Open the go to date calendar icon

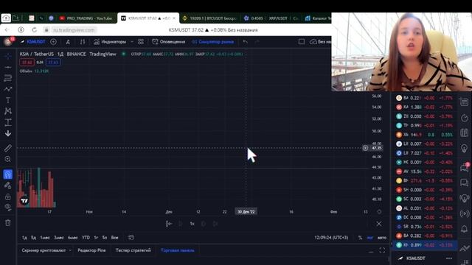[x=131, y=238]
